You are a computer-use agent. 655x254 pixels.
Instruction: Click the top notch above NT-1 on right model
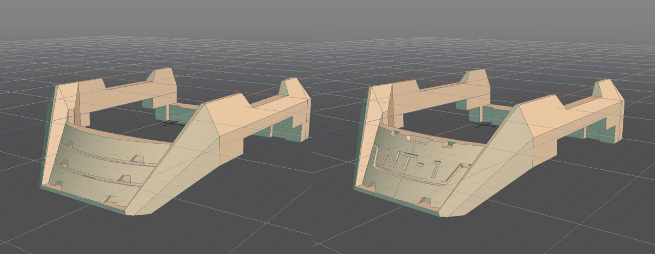click(x=419, y=140)
